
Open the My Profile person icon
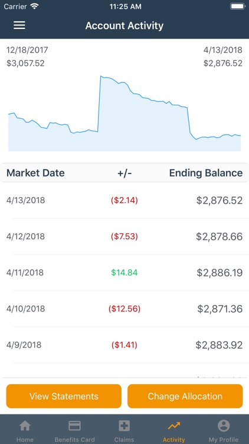point(224,425)
